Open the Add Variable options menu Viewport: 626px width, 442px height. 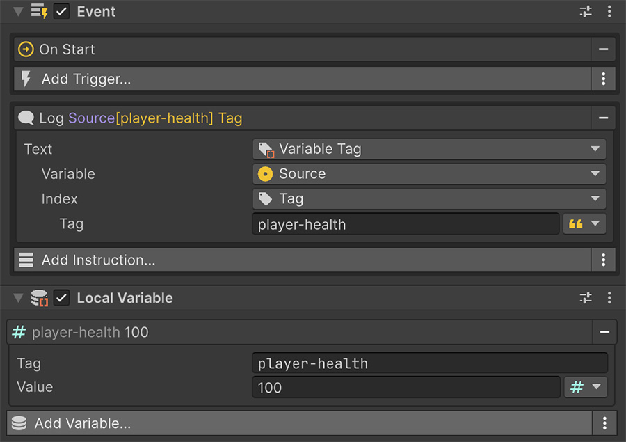(x=604, y=423)
